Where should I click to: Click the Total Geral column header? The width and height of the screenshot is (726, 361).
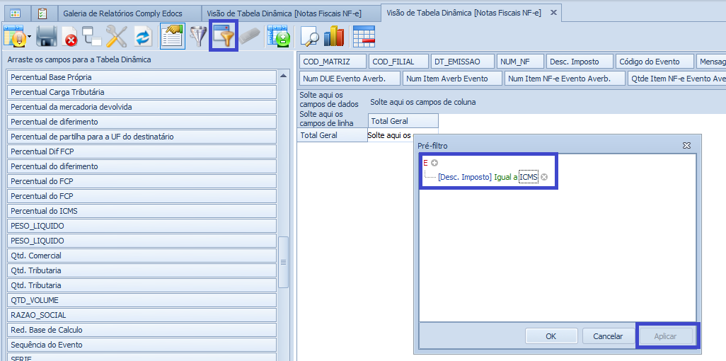[403, 121]
